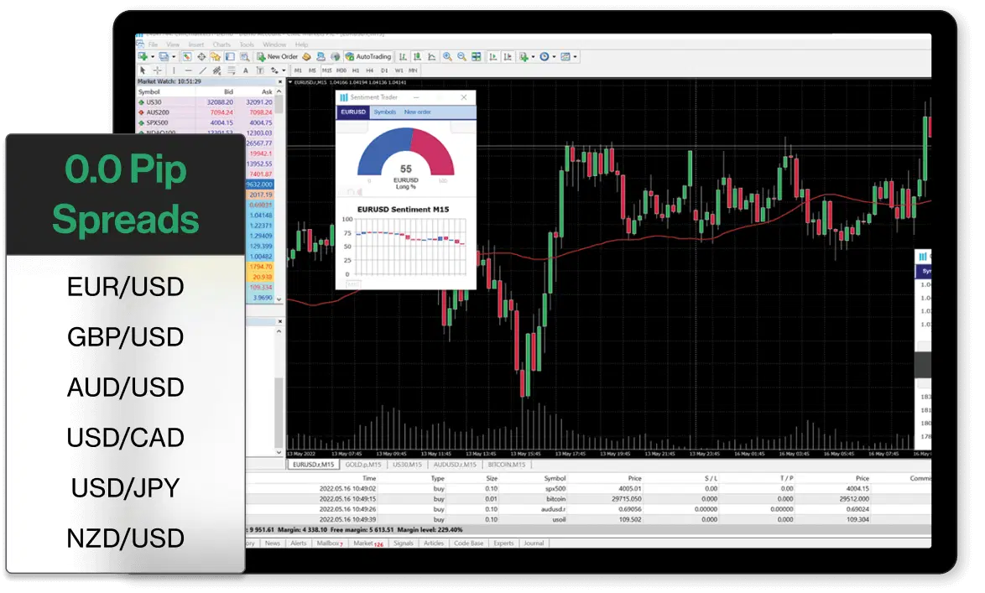
Task: Select the crosshair cursor tool
Action: click(x=157, y=70)
